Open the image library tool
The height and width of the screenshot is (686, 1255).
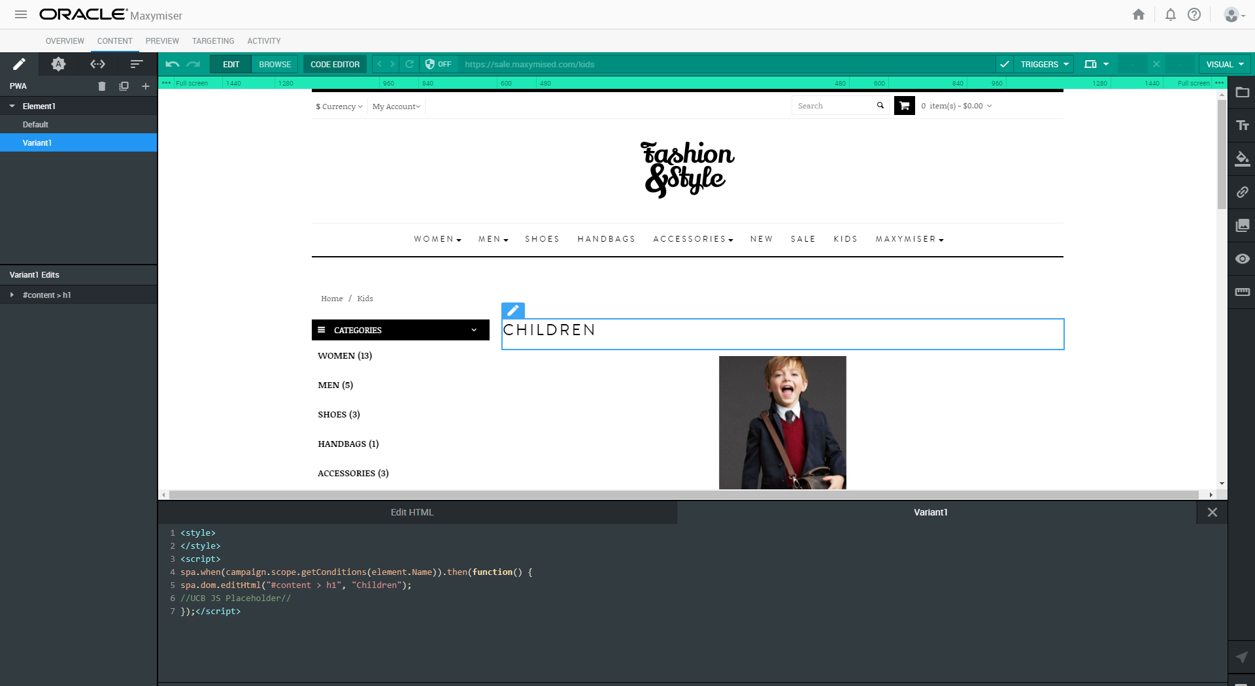(1243, 225)
